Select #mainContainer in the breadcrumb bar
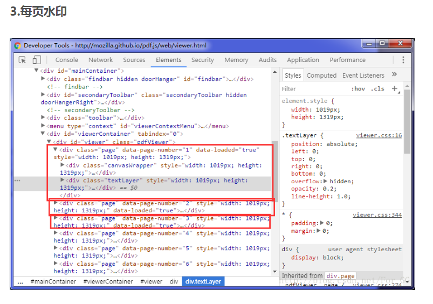433x304 pixels. pyautogui.click(x=53, y=282)
